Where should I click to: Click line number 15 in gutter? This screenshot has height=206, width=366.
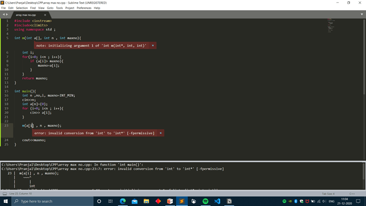pyautogui.click(x=6, y=91)
